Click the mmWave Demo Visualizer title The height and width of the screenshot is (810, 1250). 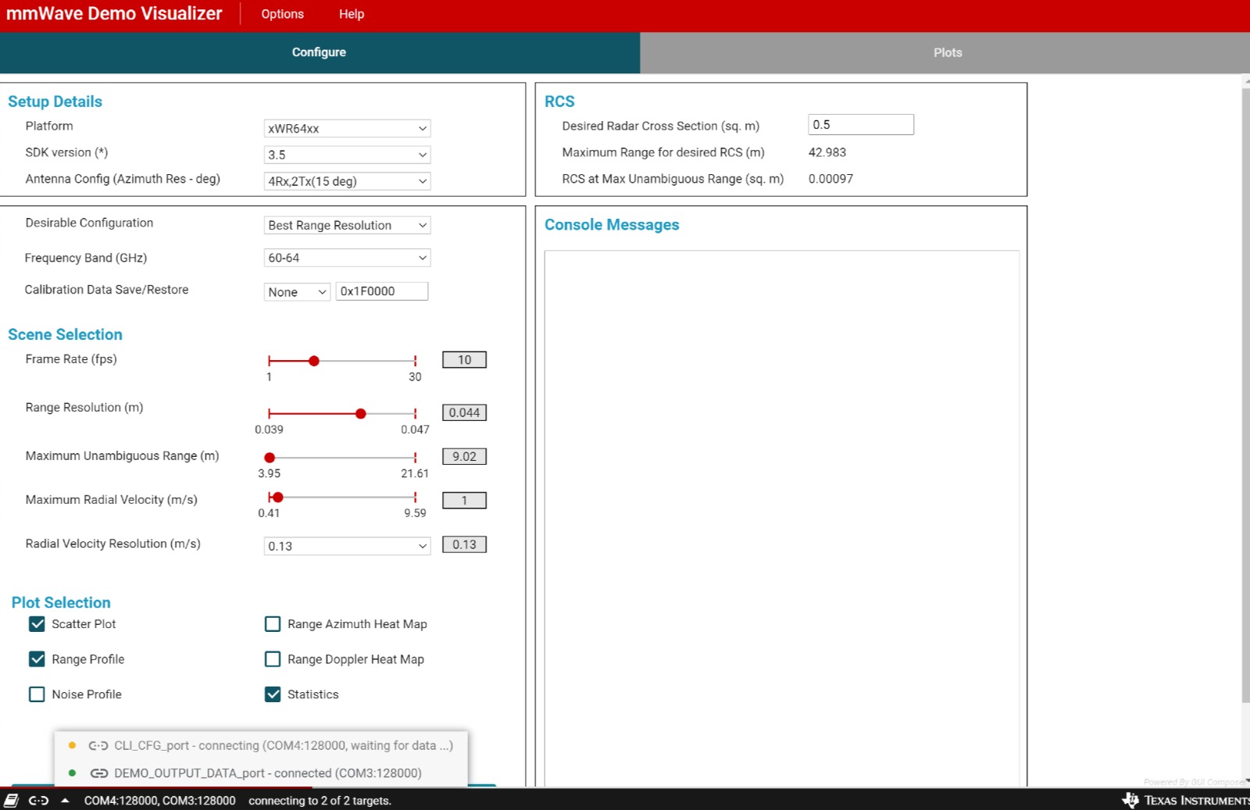coord(114,13)
